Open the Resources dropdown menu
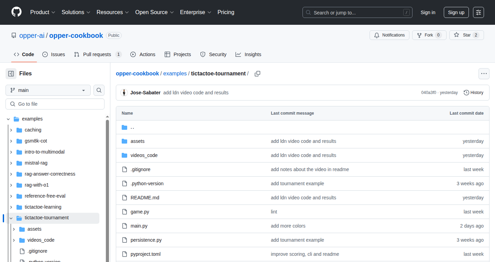The image size is (495, 262). pyautogui.click(x=113, y=12)
